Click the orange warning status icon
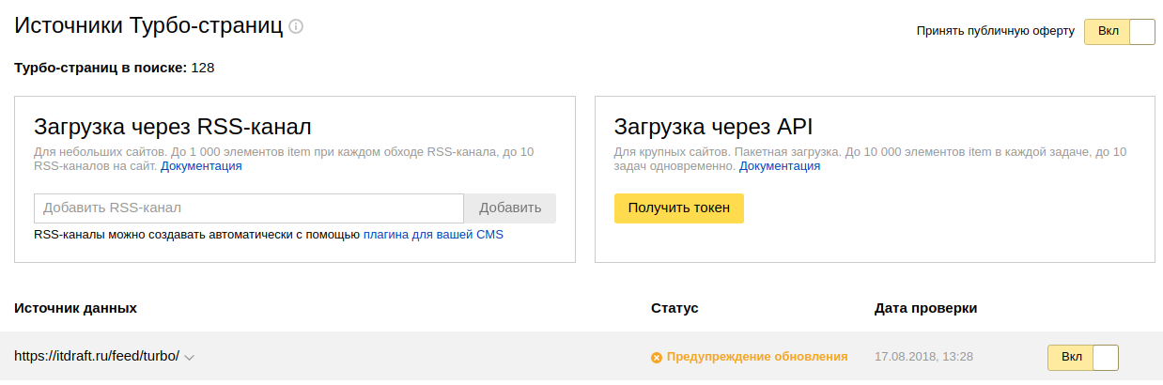This screenshot has height=385, width=1163. tap(657, 357)
